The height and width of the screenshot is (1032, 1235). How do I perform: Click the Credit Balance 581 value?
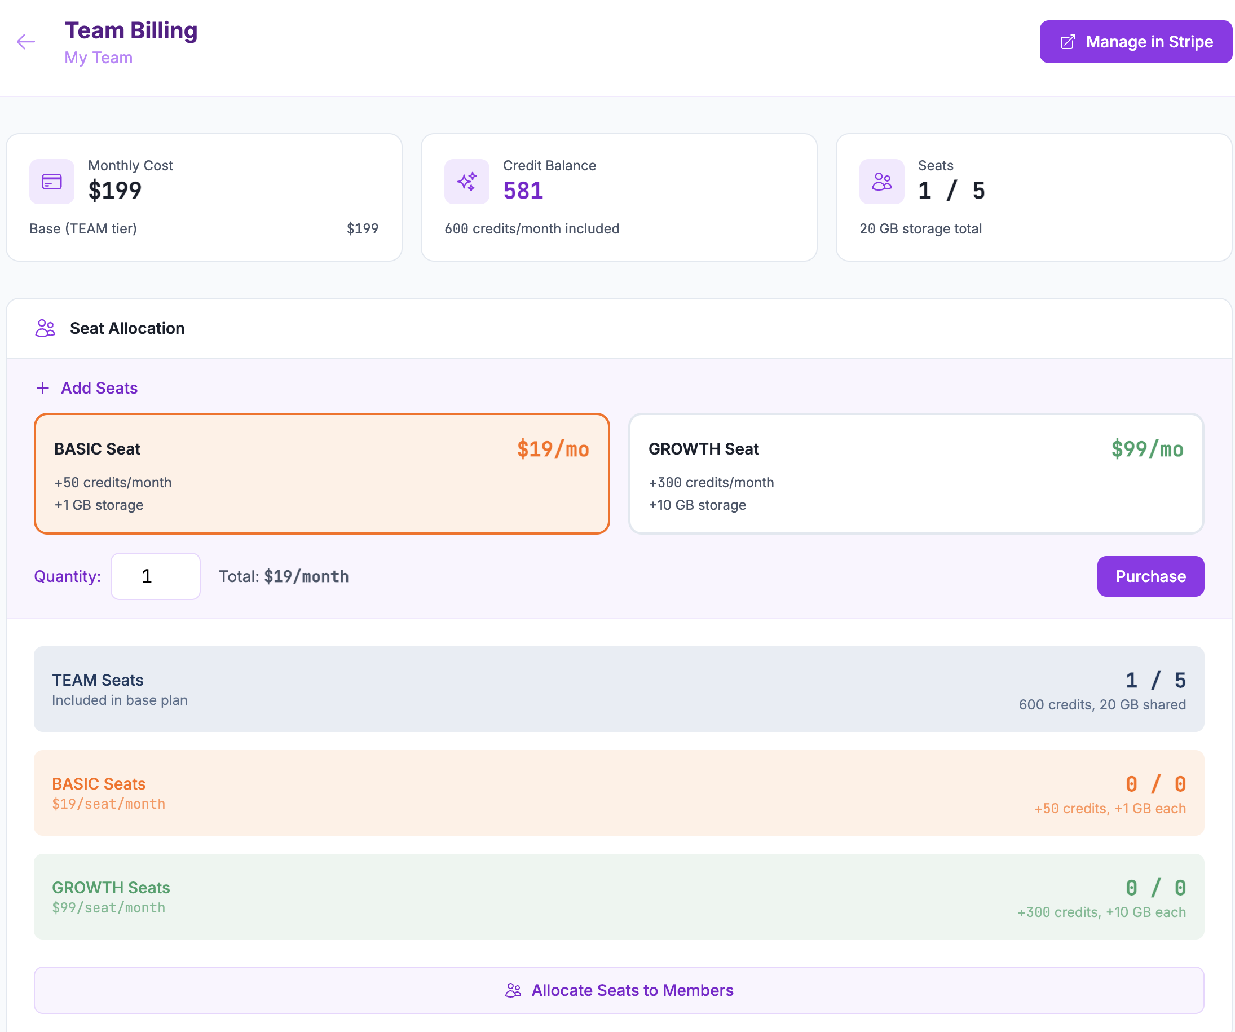pyautogui.click(x=523, y=191)
